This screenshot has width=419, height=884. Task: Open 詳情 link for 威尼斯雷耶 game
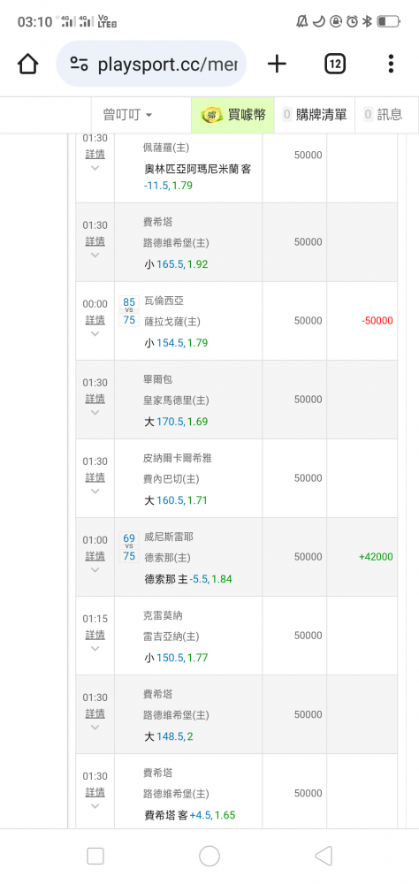point(95,556)
